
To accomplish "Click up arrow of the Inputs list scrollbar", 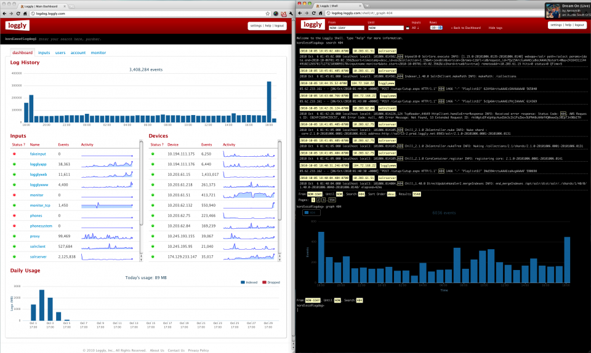I will point(141,256).
